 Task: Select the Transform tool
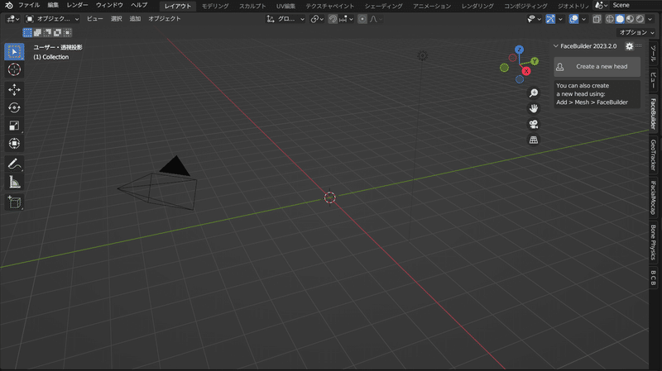click(14, 144)
